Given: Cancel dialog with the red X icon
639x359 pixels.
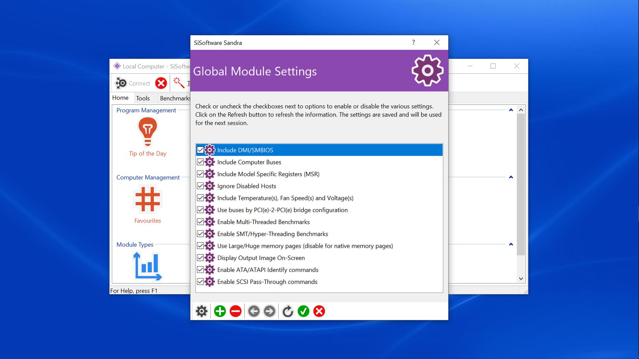Looking at the screenshot, I should 319,311.
